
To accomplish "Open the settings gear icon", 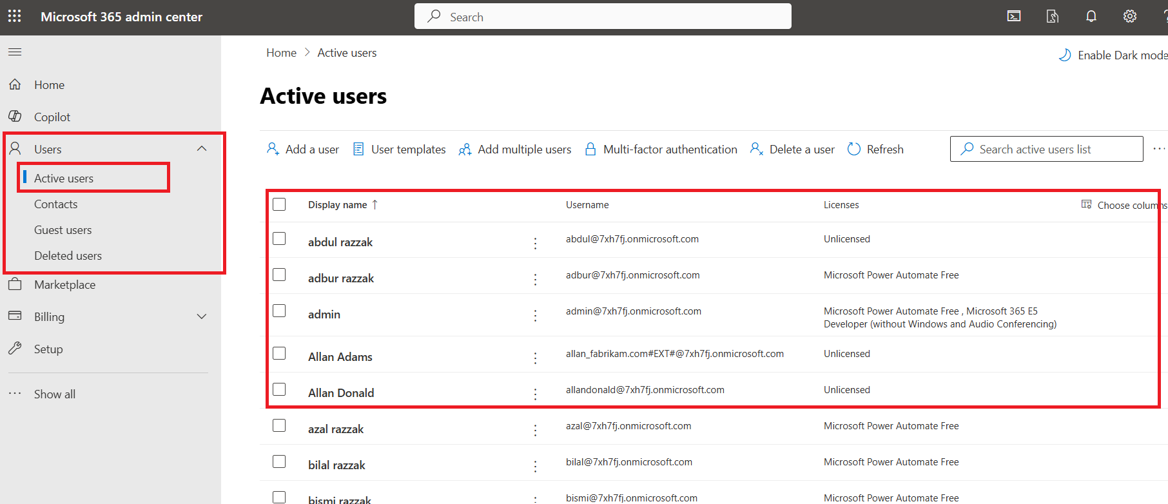I will tap(1129, 16).
